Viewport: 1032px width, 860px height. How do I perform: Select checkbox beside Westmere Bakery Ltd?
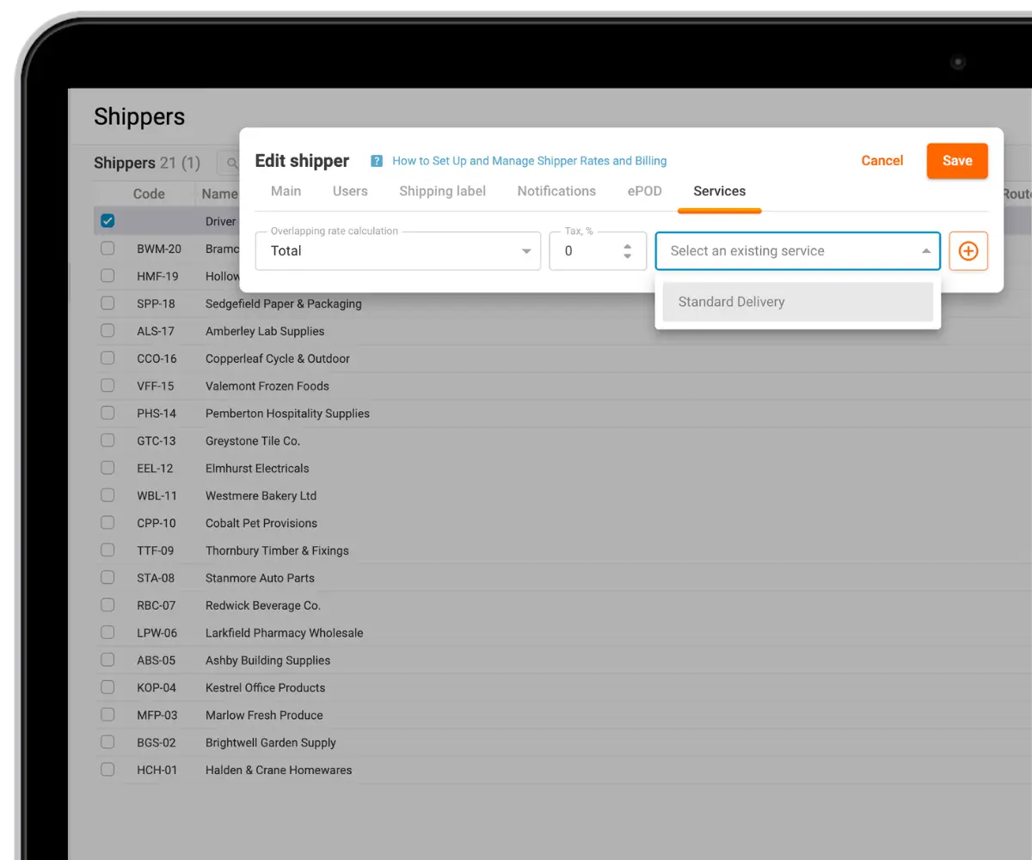point(107,495)
